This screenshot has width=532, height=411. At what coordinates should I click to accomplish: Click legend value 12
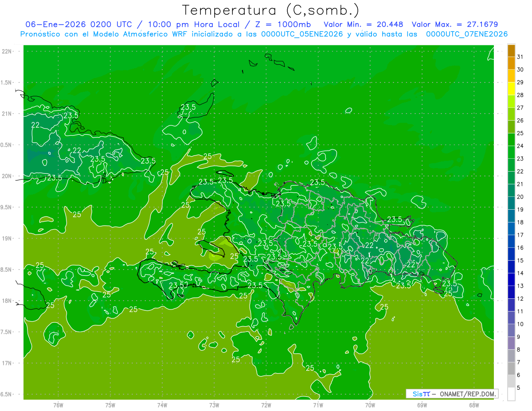click(520, 299)
